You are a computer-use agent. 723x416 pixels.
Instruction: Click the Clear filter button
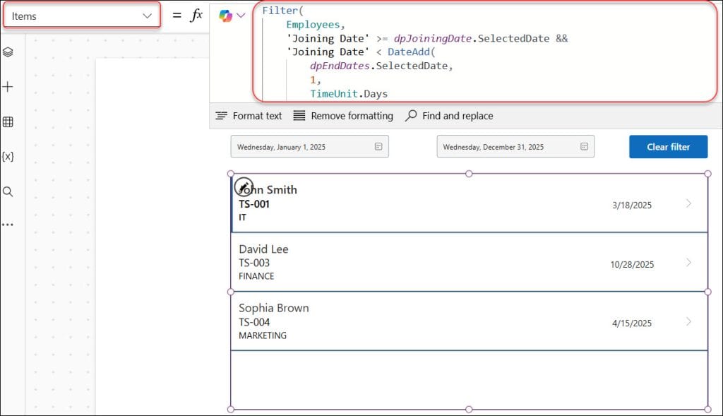pos(668,147)
